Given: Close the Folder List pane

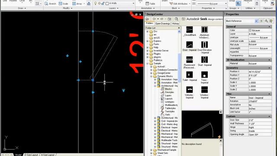Looking at the screenshot, I should pyautogui.click(x=179, y=28).
